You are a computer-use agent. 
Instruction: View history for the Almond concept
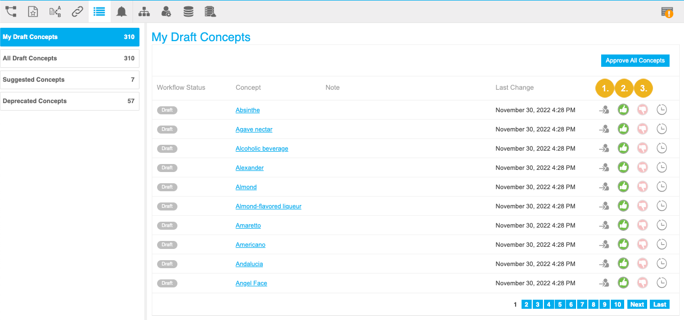pyautogui.click(x=662, y=186)
